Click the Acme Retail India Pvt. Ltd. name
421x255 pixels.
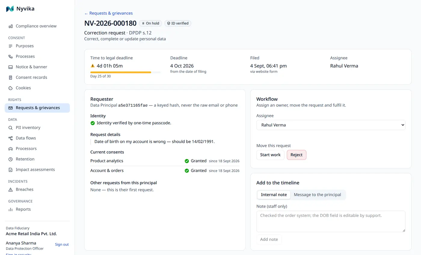pyautogui.click(x=31, y=234)
